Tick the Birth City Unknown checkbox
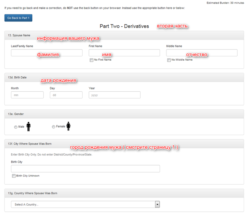The image size is (249, 215). pyautogui.click(x=14, y=176)
